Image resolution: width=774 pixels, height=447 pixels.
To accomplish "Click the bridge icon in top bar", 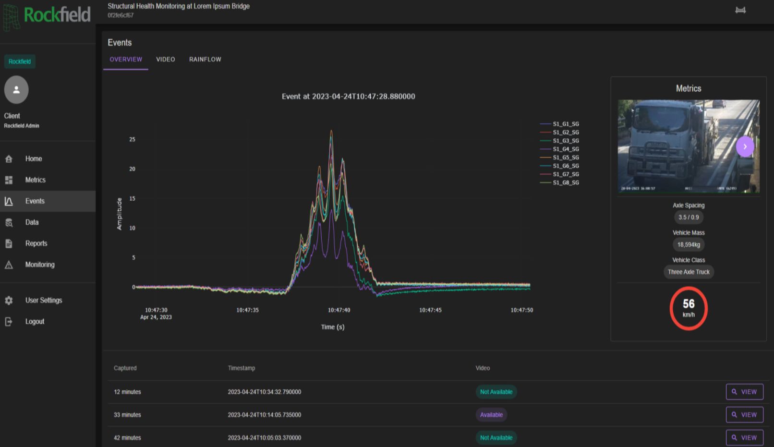I will coord(740,10).
